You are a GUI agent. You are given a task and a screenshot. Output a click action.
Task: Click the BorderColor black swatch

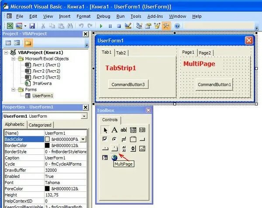47,146
